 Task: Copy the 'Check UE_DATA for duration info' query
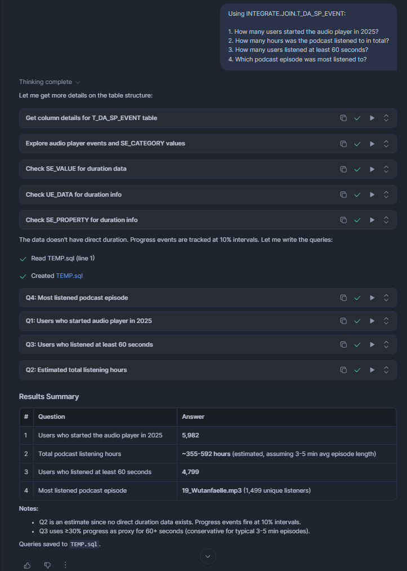click(343, 194)
